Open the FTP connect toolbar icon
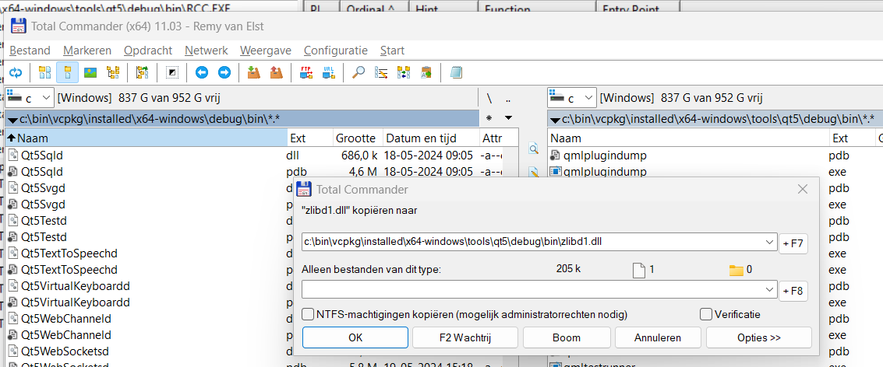This screenshot has height=367, width=883. [x=306, y=72]
